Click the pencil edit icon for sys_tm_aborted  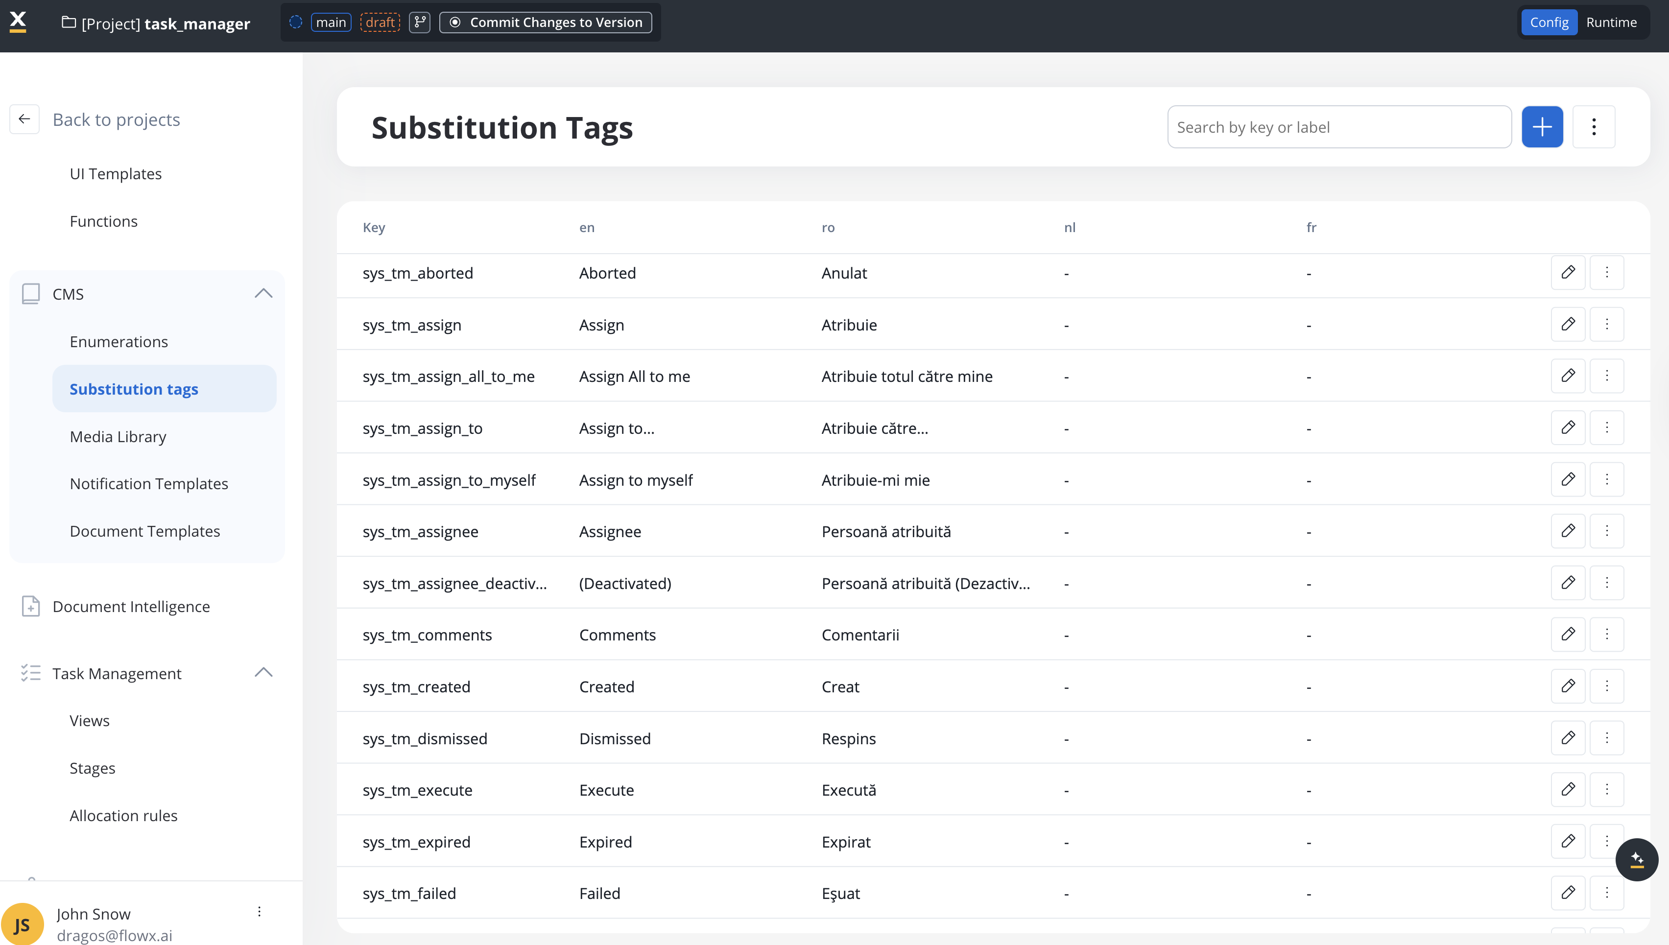point(1568,273)
